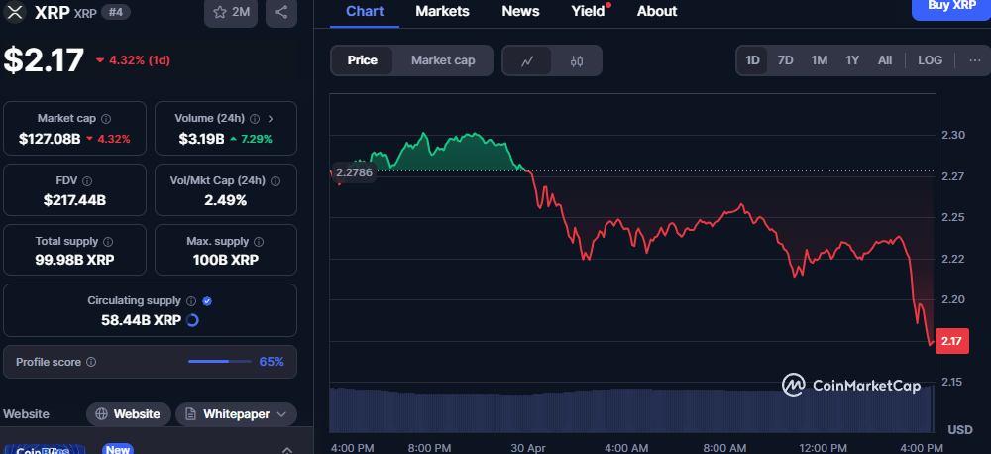This screenshot has width=991, height=454.
Task: Open the Website link button
Action: coord(128,414)
